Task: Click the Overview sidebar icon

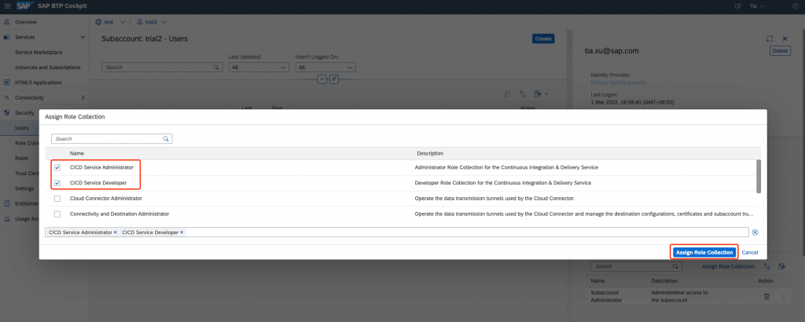Action: tap(6, 22)
